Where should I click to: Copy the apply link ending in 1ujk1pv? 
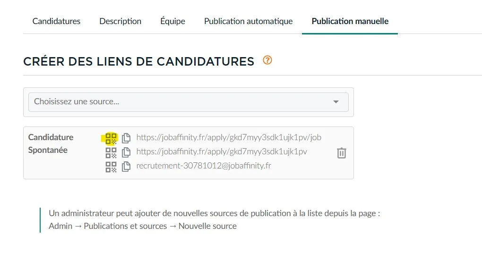(126, 152)
